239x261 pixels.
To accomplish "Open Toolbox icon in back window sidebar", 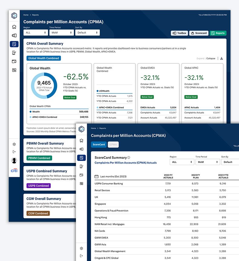I will pyautogui.click(x=14, y=36).
